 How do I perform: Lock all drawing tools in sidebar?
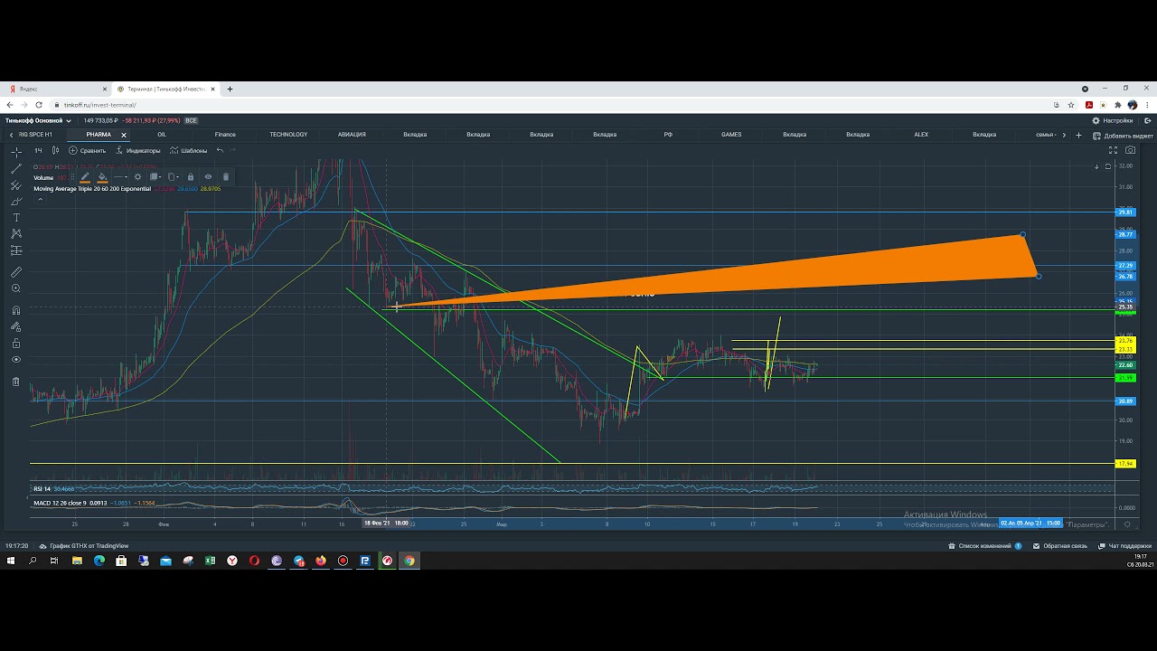click(15, 343)
